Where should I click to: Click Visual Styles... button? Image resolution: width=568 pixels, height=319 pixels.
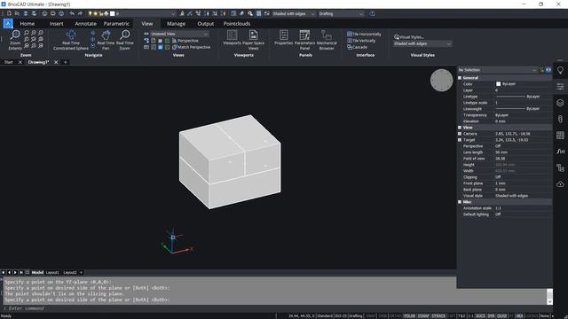click(x=409, y=37)
